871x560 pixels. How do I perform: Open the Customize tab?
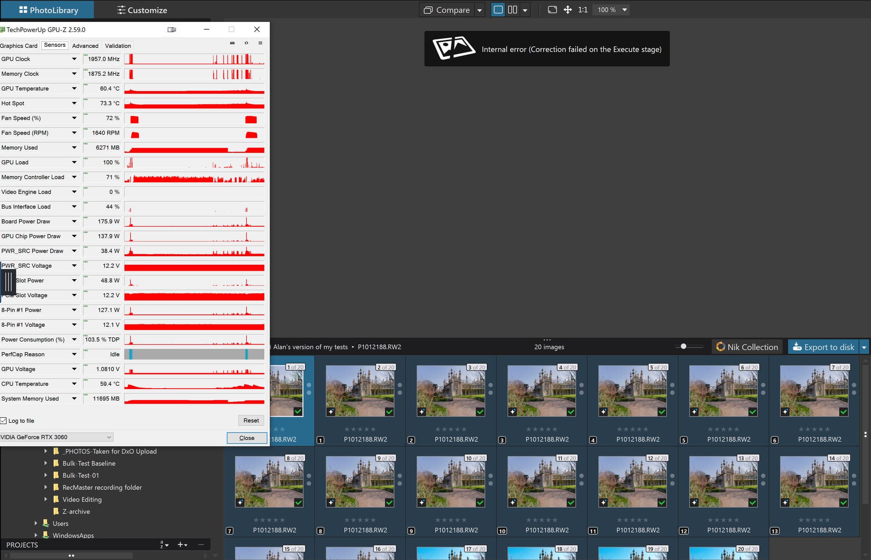[142, 10]
